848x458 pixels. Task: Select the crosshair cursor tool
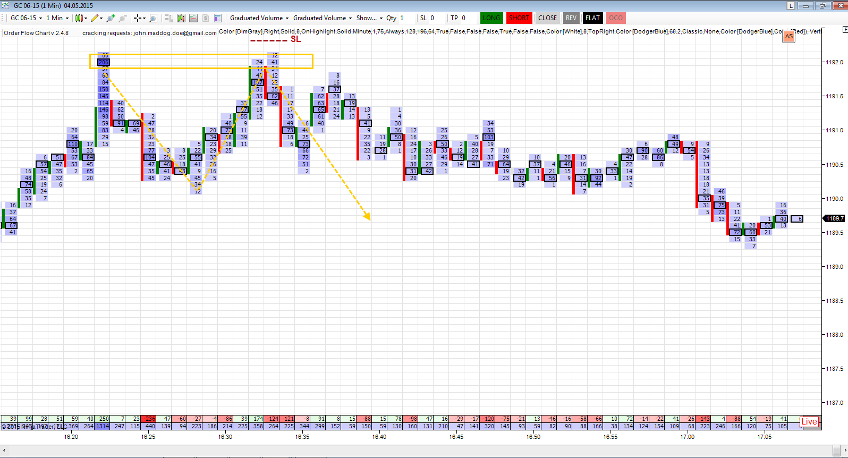[138, 18]
